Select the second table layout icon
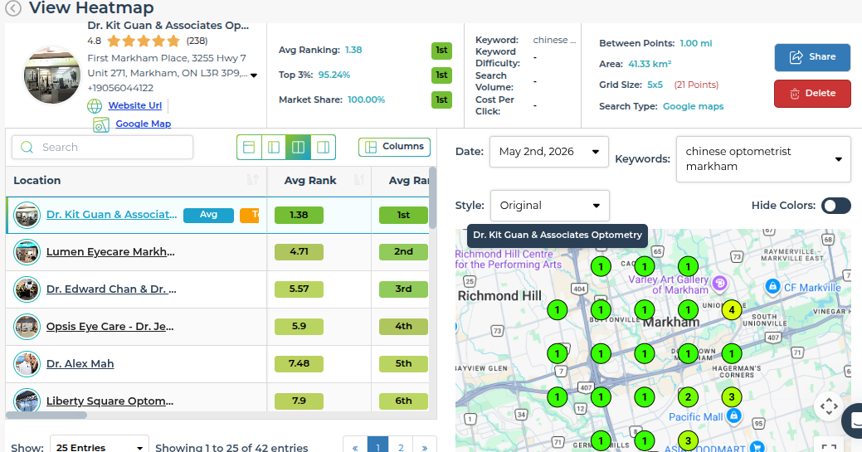The width and height of the screenshot is (862, 452). pos(274,148)
